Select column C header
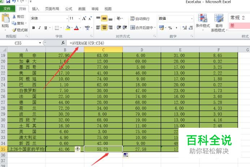Image resolution: width=250 pixels, height=167 pixels. click(103, 50)
